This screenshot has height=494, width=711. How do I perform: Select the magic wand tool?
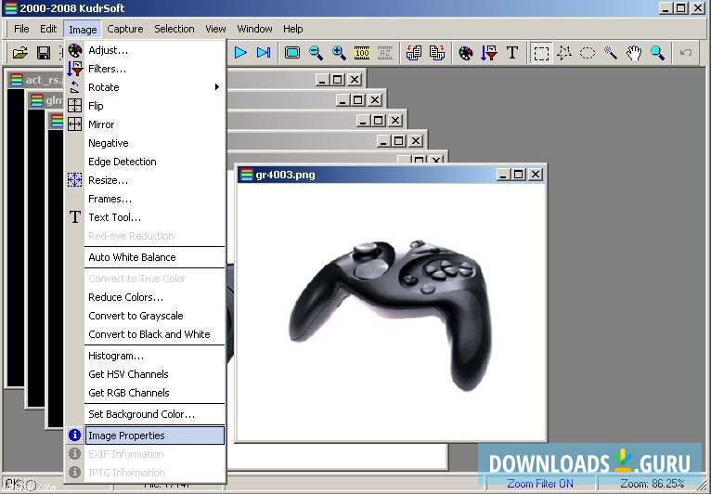click(611, 53)
